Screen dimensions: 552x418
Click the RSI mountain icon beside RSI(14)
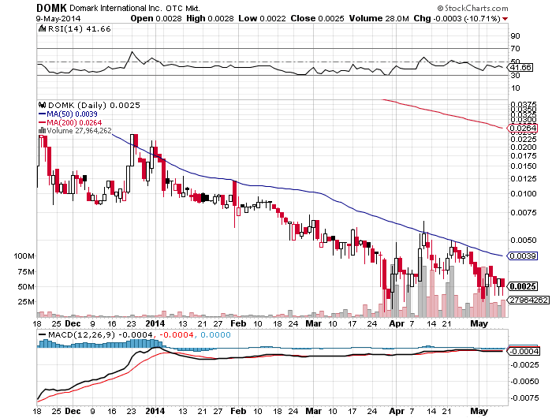point(43,29)
